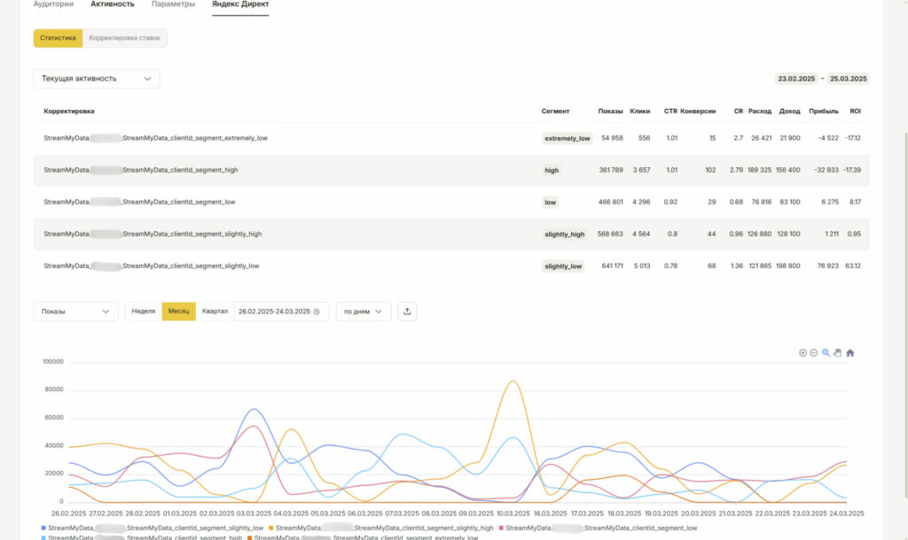The image size is (908, 540).
Task: Click the profit value 76 923
Action: (x=828, y=266)
